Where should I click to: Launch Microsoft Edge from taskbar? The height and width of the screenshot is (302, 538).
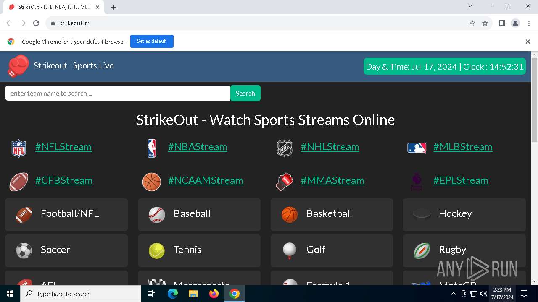(173, 294)
